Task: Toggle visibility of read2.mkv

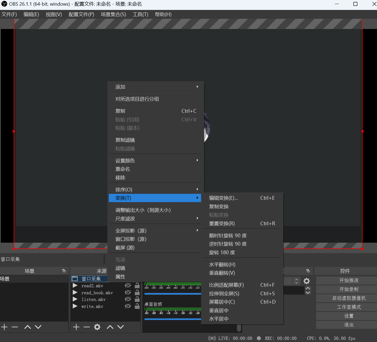Action: point(128,286)
